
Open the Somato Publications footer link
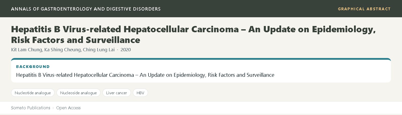point(31,108)
